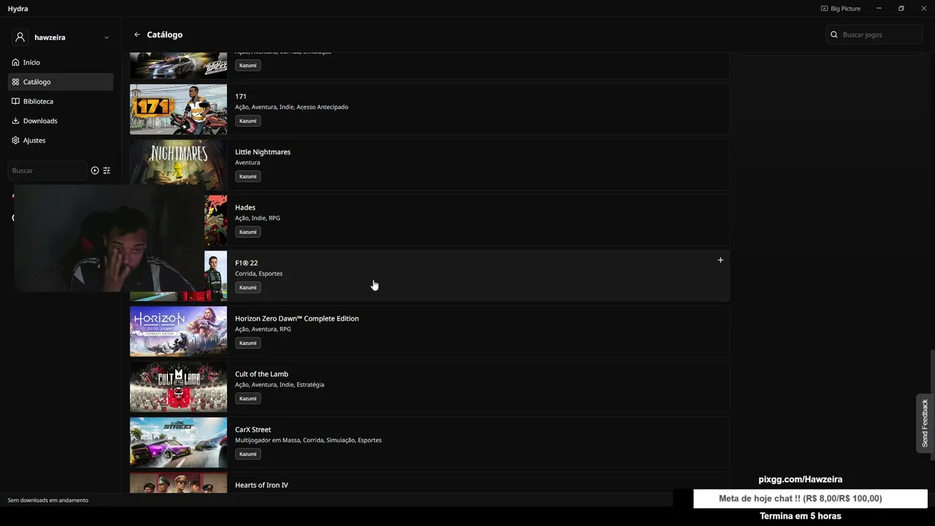Click the 'Little Nightmares' title

[x=262, y=152]
